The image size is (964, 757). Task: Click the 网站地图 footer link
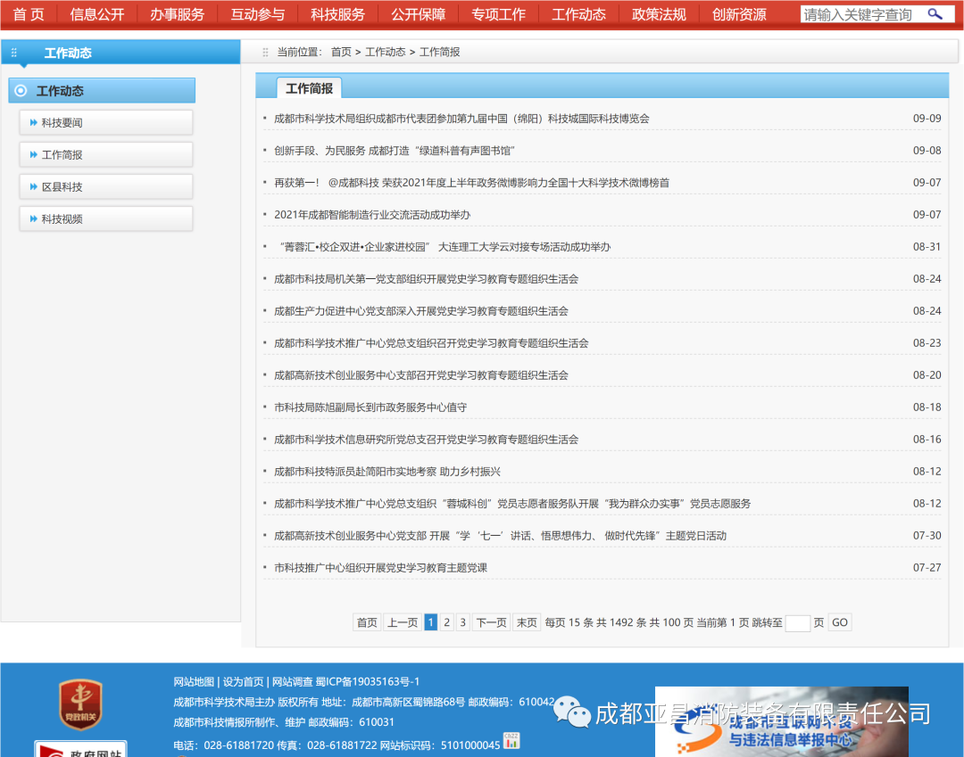(x=194, y=681)
